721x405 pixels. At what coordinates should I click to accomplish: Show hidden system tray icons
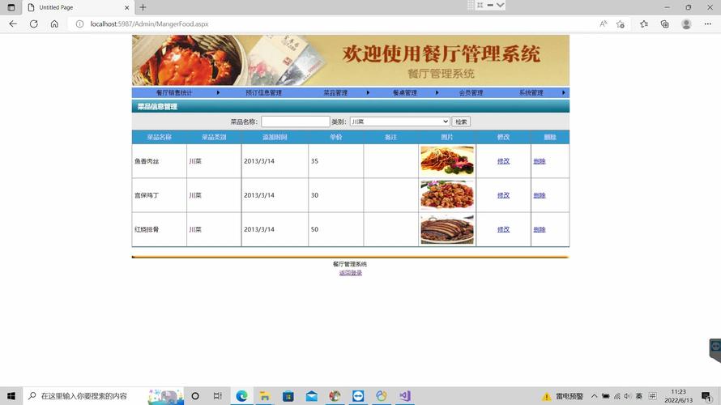[594, 396]
